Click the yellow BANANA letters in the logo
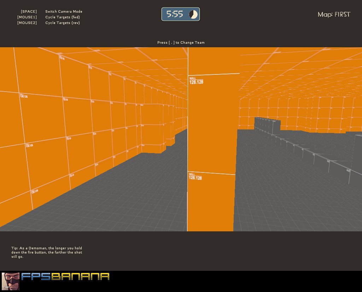This screenshot has height=292, width=362. [80, 277]
